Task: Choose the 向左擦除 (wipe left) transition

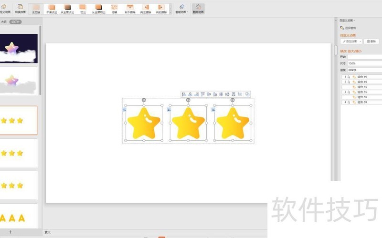Action: pyautogui.click(x=146, y=9)
